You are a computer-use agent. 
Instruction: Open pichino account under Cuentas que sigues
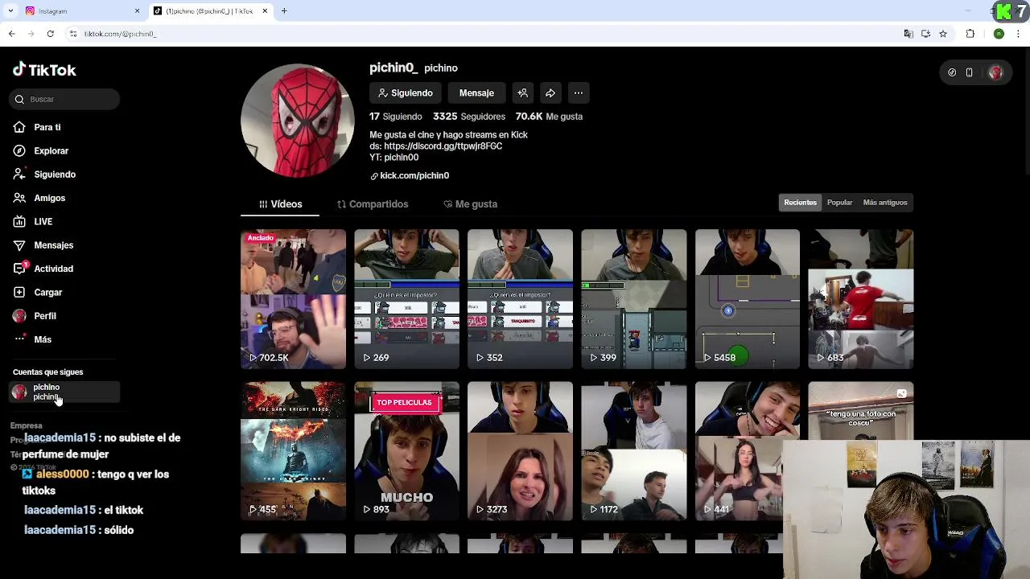64,392
